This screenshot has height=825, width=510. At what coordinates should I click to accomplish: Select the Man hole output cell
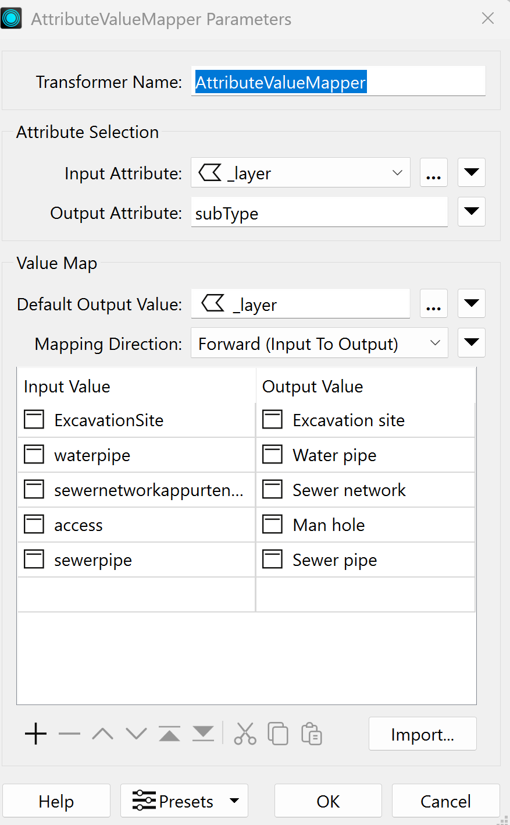click(366, 525)
